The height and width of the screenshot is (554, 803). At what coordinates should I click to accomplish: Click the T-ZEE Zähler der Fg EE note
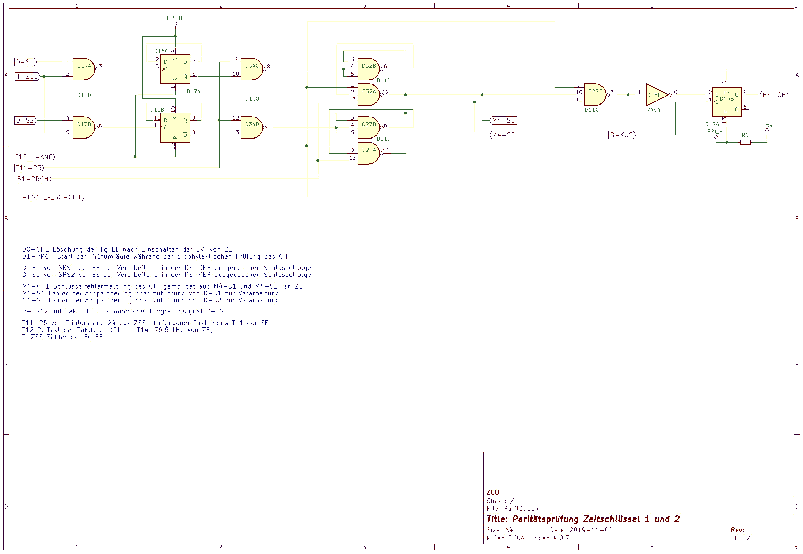pyautogui.click(x=62, y=337)
